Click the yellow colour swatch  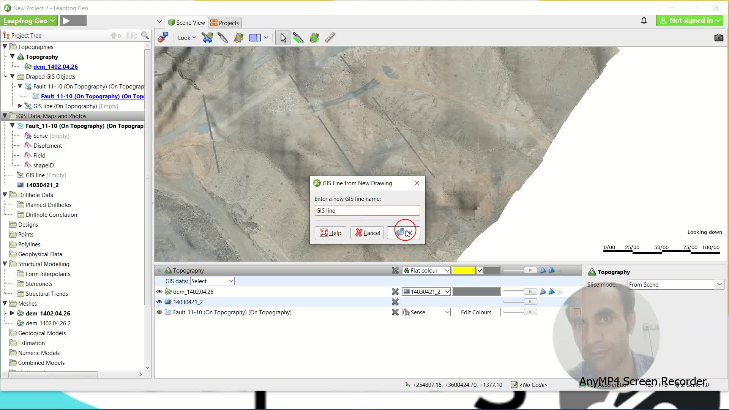click(464, 270)
